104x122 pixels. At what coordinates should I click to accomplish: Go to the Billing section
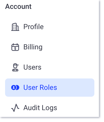click(x=50, y=47)
